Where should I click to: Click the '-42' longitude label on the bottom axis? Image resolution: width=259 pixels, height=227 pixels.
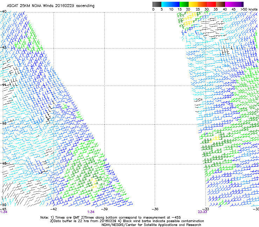[53, 209]
